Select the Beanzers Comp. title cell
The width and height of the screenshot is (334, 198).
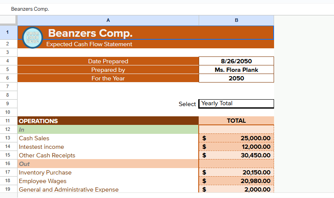point(128,33)
